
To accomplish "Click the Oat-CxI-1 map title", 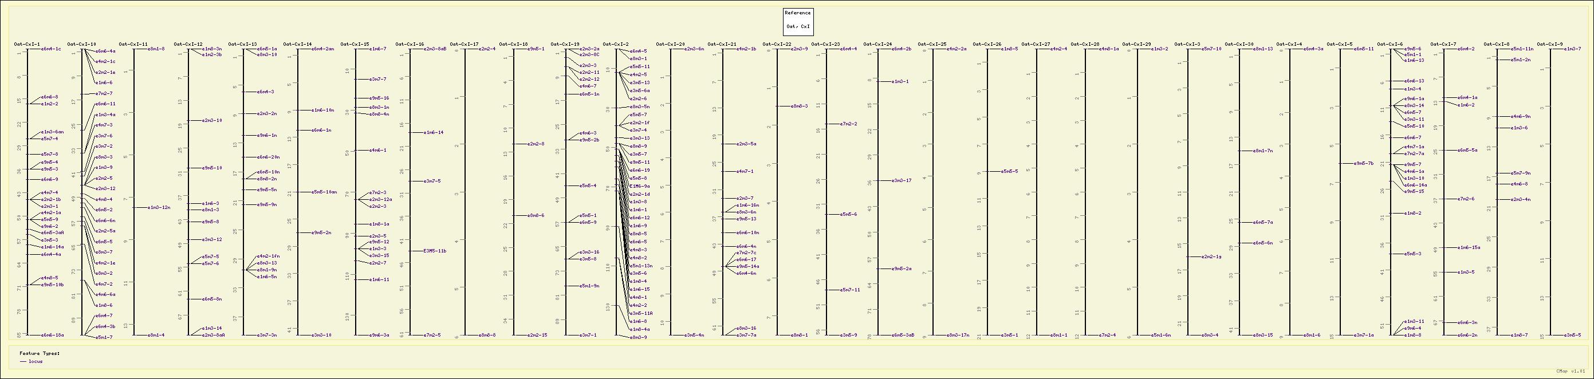I will pos(26,45).
